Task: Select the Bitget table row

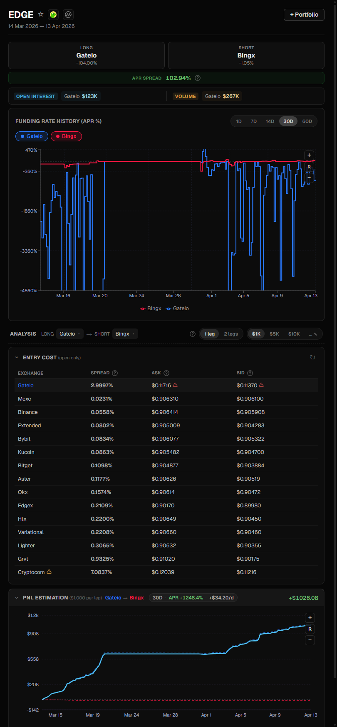Action: 166,466
